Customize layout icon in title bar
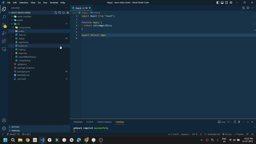This screenshot has width=256, height=144. pyautogui.click(x=231, y=2)
